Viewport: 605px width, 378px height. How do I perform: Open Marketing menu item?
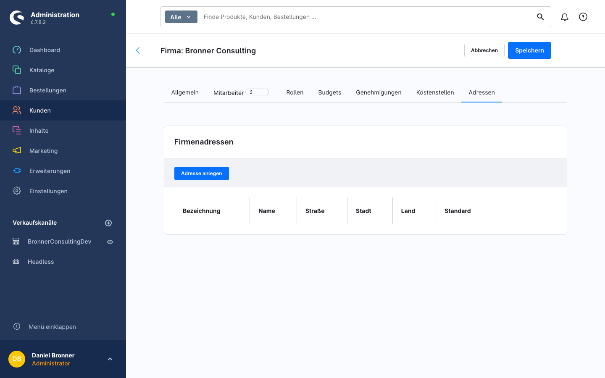point(63,151)
